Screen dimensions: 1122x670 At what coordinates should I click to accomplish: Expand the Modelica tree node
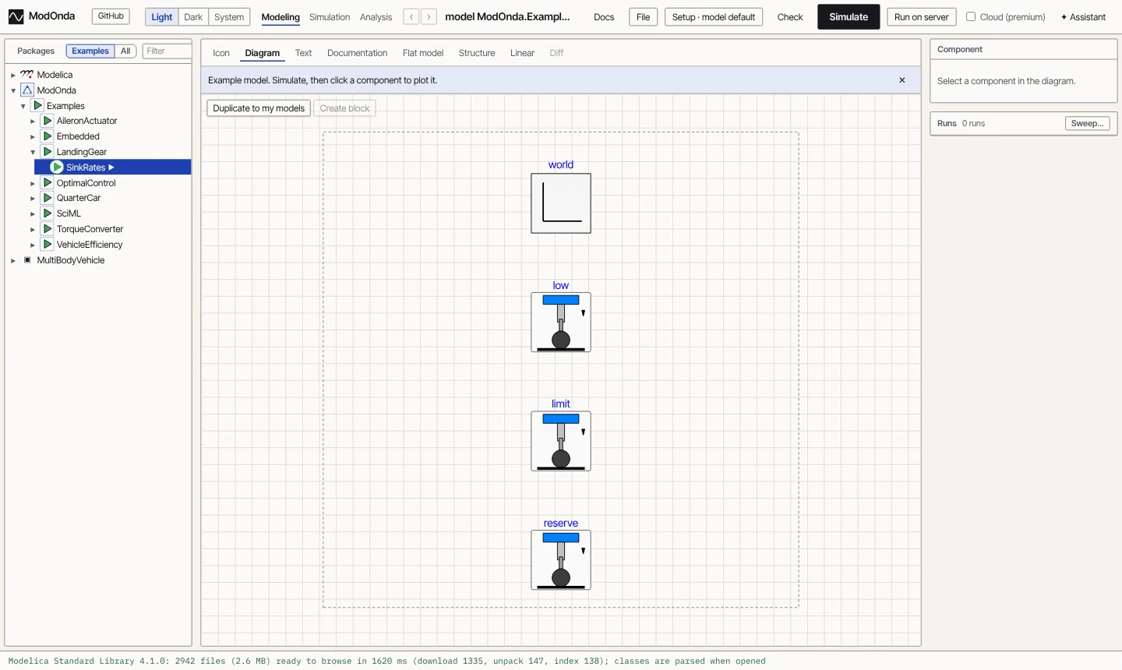pos(13,76)
